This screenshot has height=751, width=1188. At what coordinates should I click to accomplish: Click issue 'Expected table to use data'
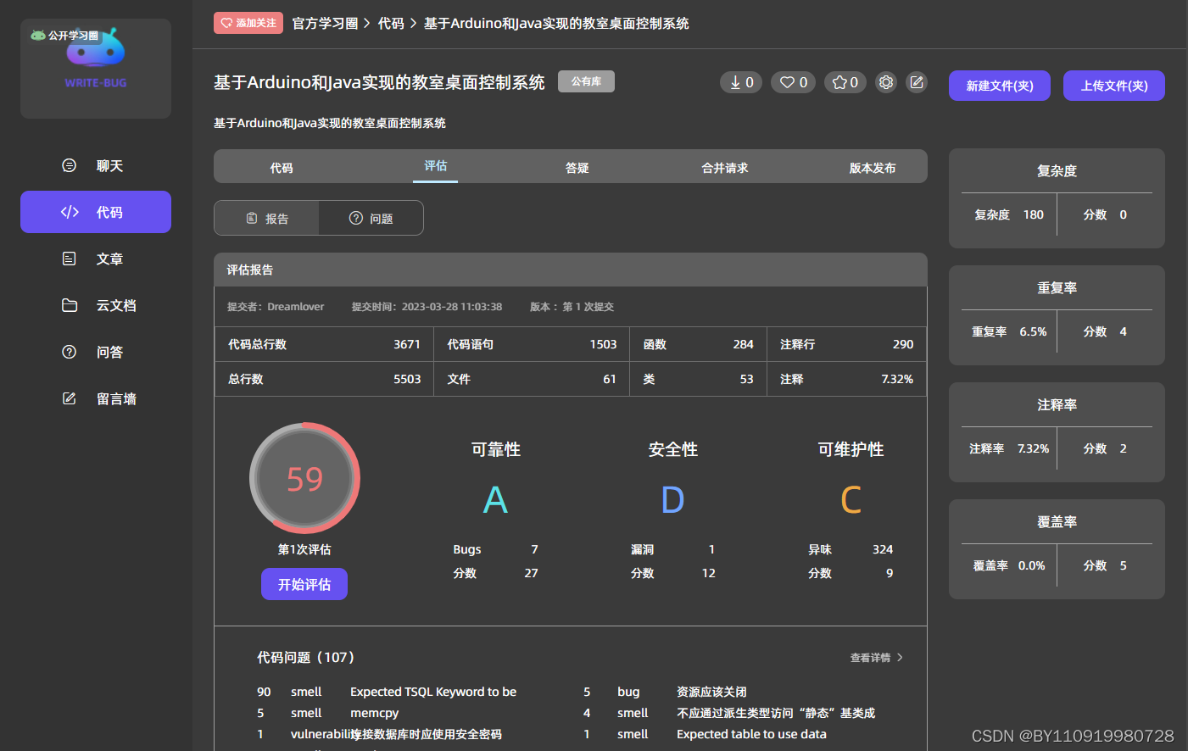(751, 734)
